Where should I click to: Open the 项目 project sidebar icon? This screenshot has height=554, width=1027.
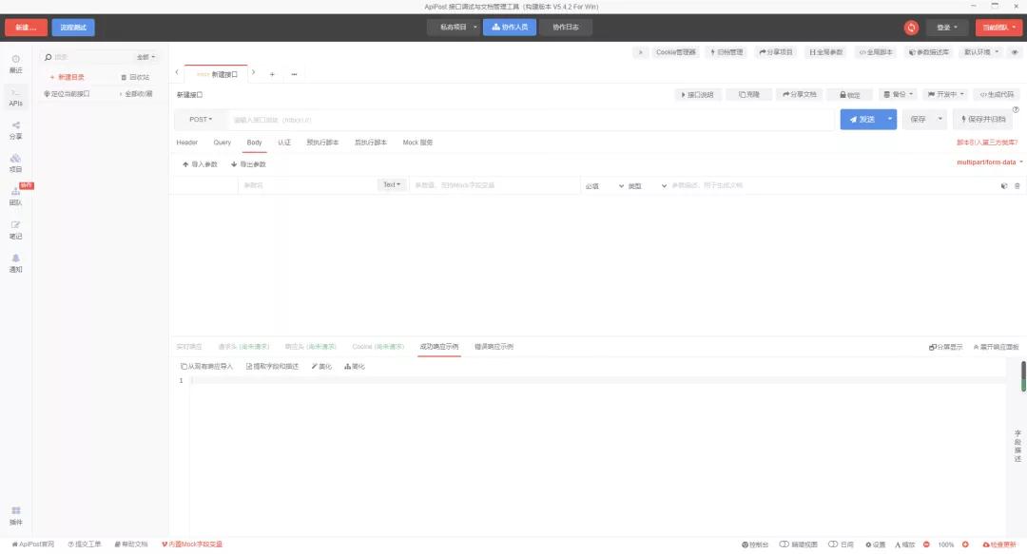coord(16,163)
